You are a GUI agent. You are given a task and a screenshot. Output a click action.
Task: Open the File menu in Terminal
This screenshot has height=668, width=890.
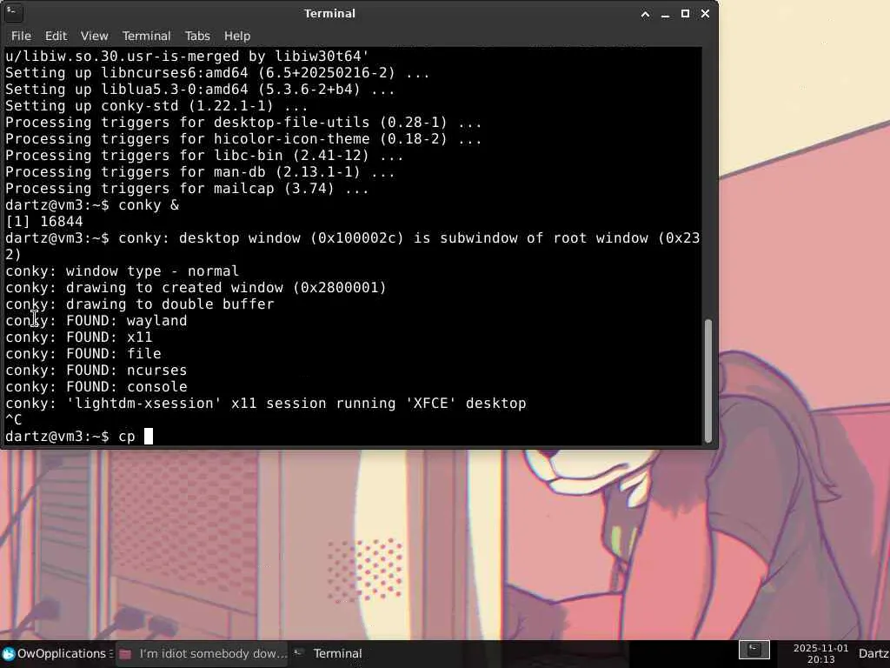[21, 36]
